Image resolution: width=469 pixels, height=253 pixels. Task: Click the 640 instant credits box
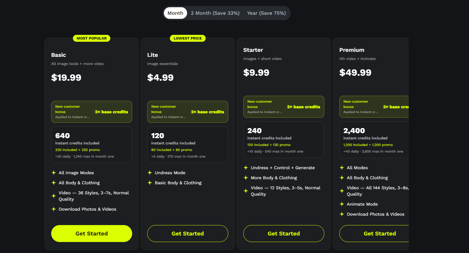tap(92, 145)
